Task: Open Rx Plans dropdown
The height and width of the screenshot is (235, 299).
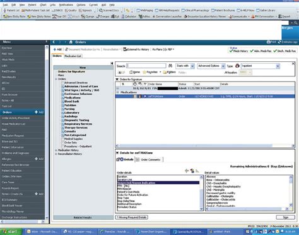Action: [163, 49]
